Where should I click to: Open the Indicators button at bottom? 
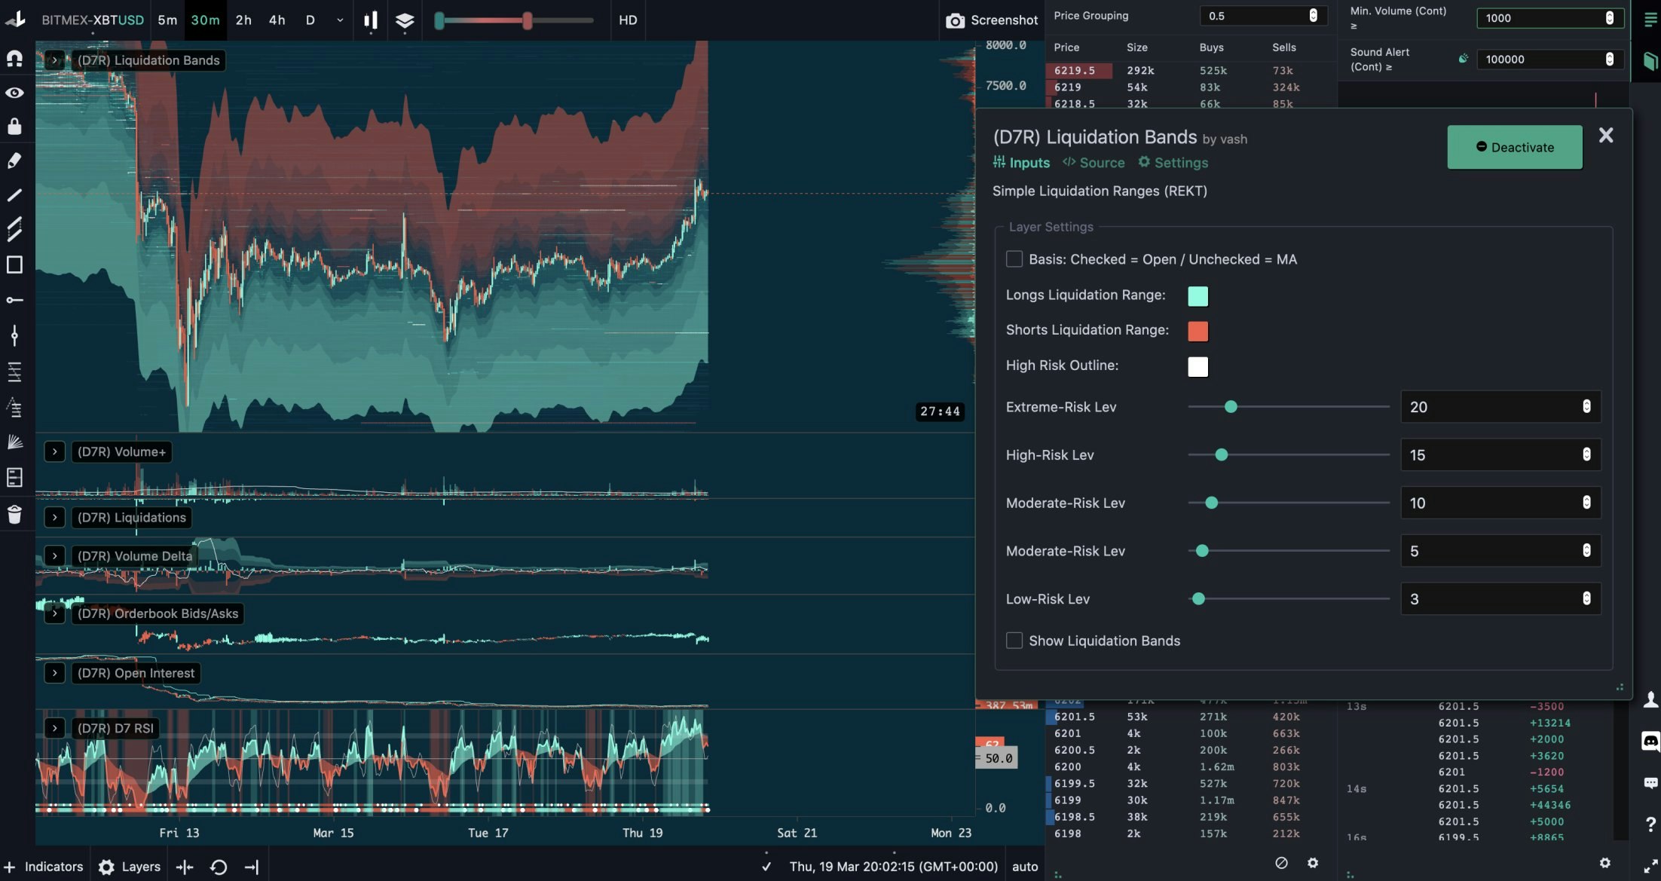point(44,867)
